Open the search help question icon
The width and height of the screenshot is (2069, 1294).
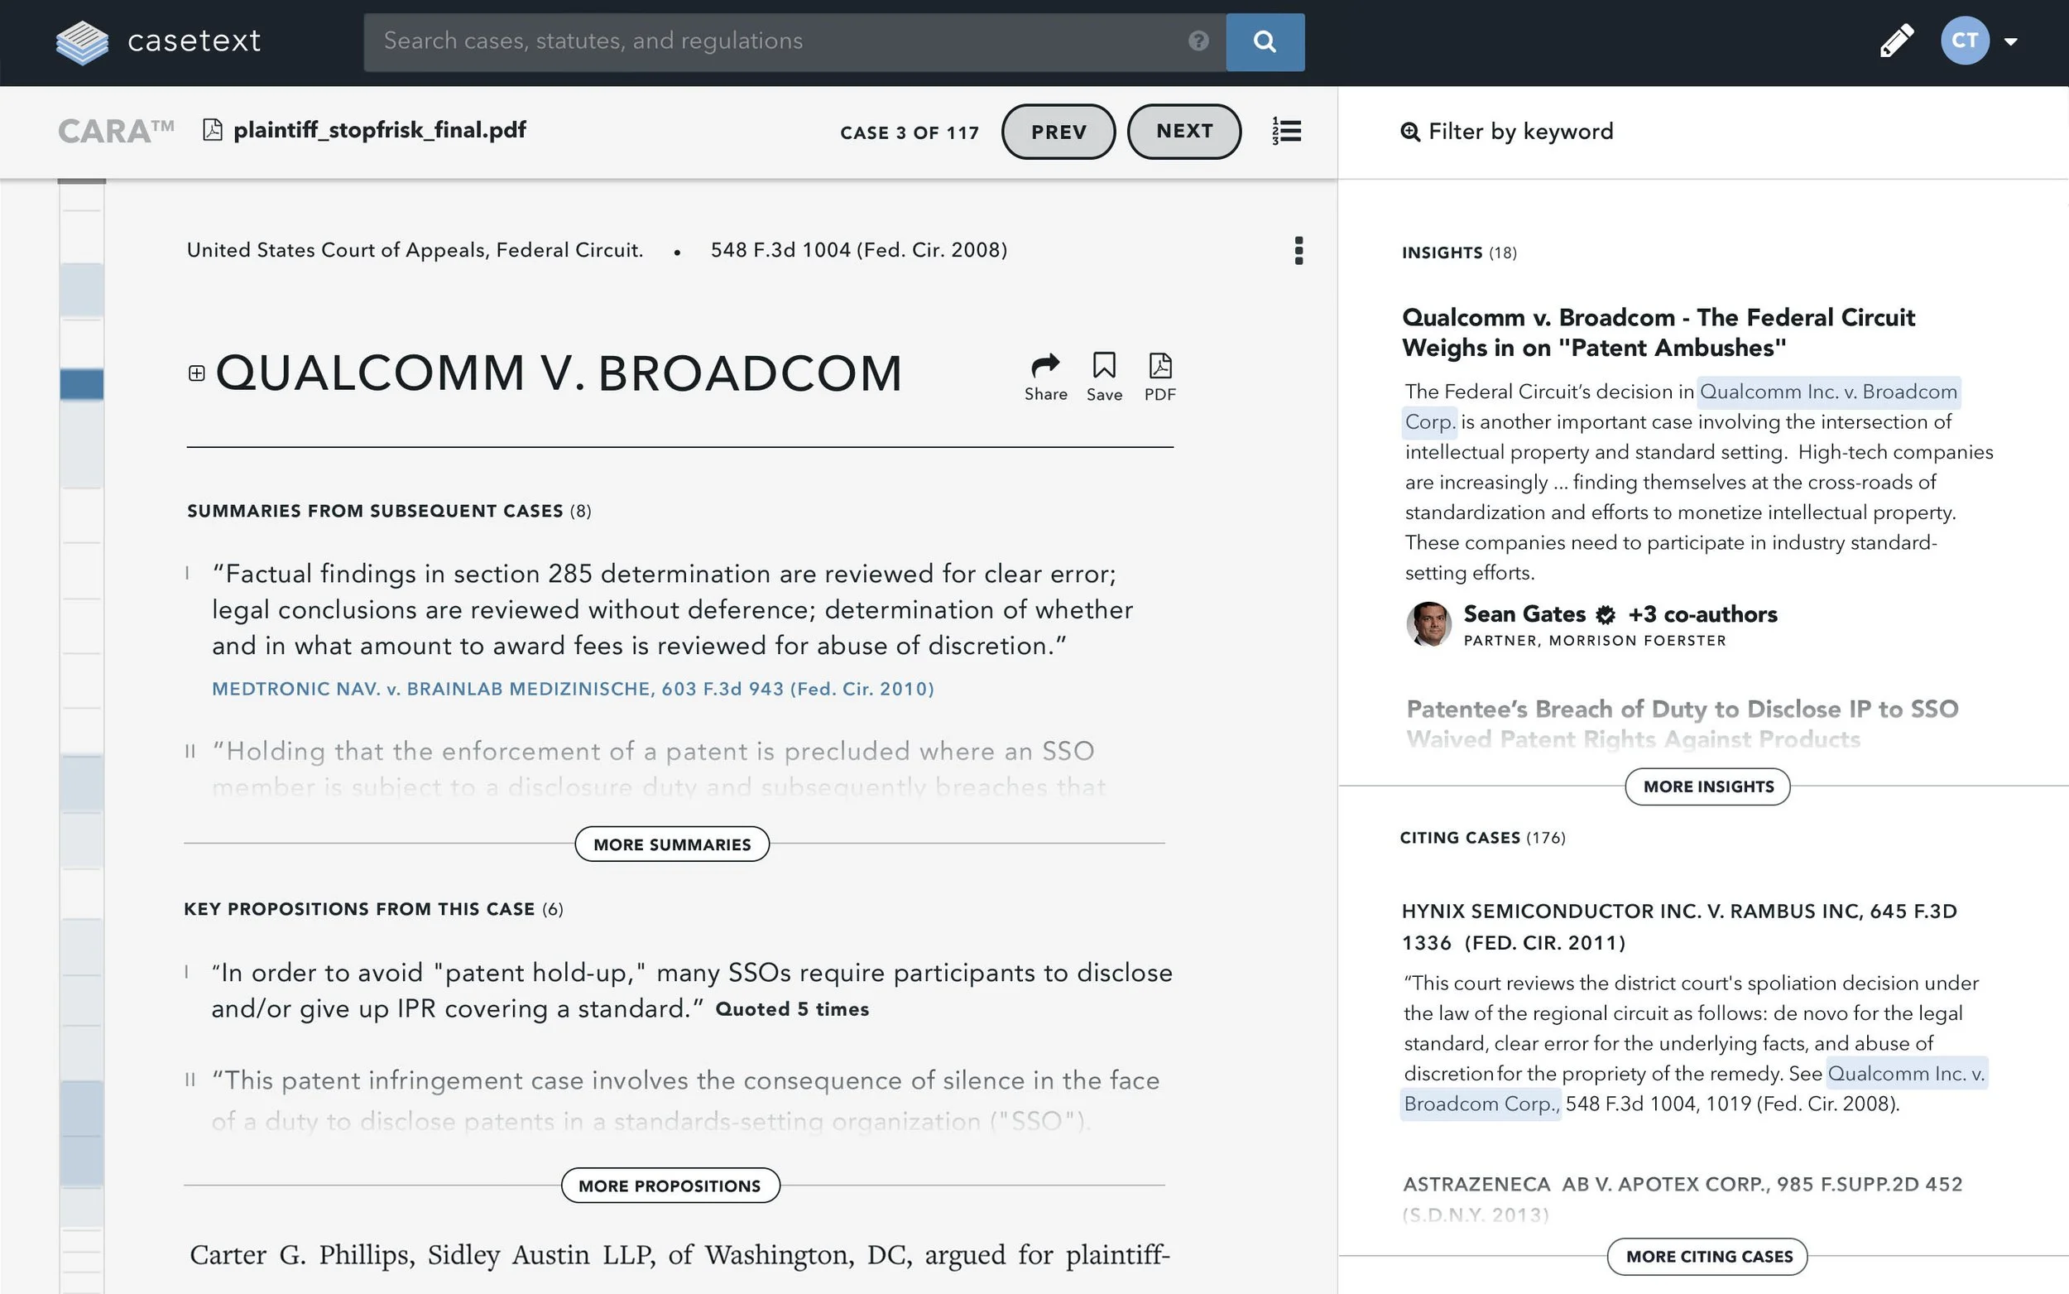tap(1198, 41)
